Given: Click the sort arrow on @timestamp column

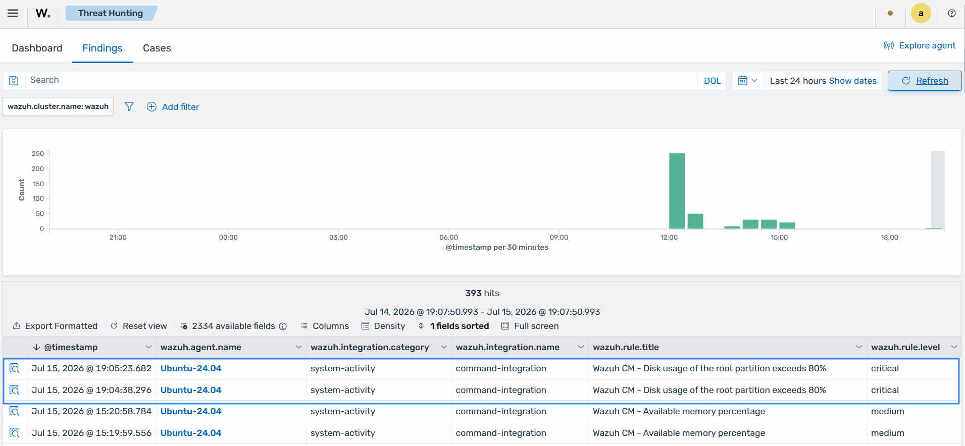Looking at the screenshot, I should 36,347.
